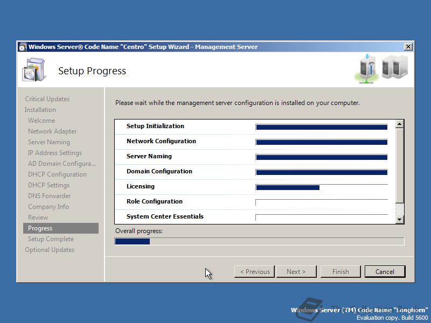
Task: Click the wizard window title text
Action: (143, 47)
